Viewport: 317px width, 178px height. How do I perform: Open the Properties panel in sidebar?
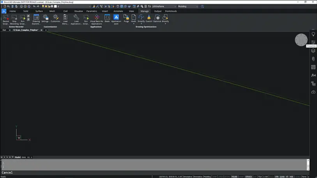pos(313,42)
